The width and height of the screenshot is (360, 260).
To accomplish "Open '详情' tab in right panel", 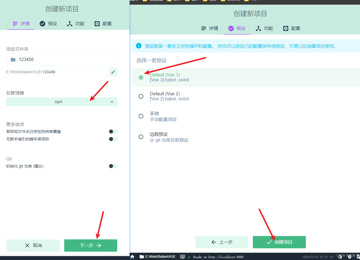I will [210, 28].
